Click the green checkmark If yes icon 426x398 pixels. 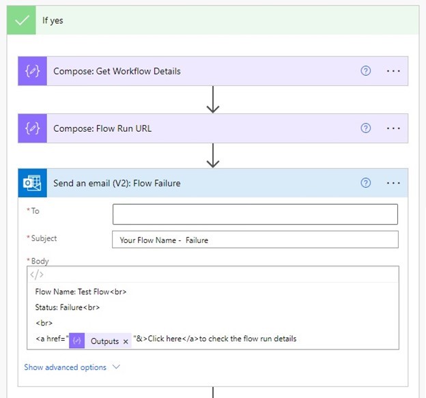coord(21,20)
